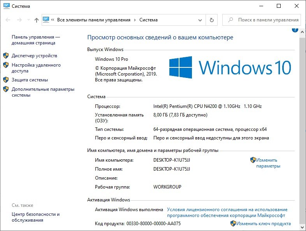Viewport: 306px width, 231px height.
Task: Click Активация Windows выполнена text
Action: [x=129, y=210]
